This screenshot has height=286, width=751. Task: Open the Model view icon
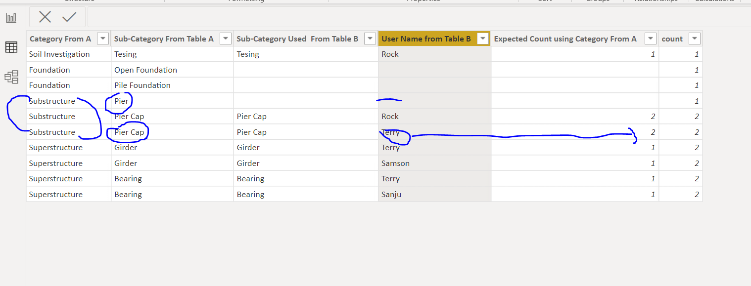(x=11, y=77)
